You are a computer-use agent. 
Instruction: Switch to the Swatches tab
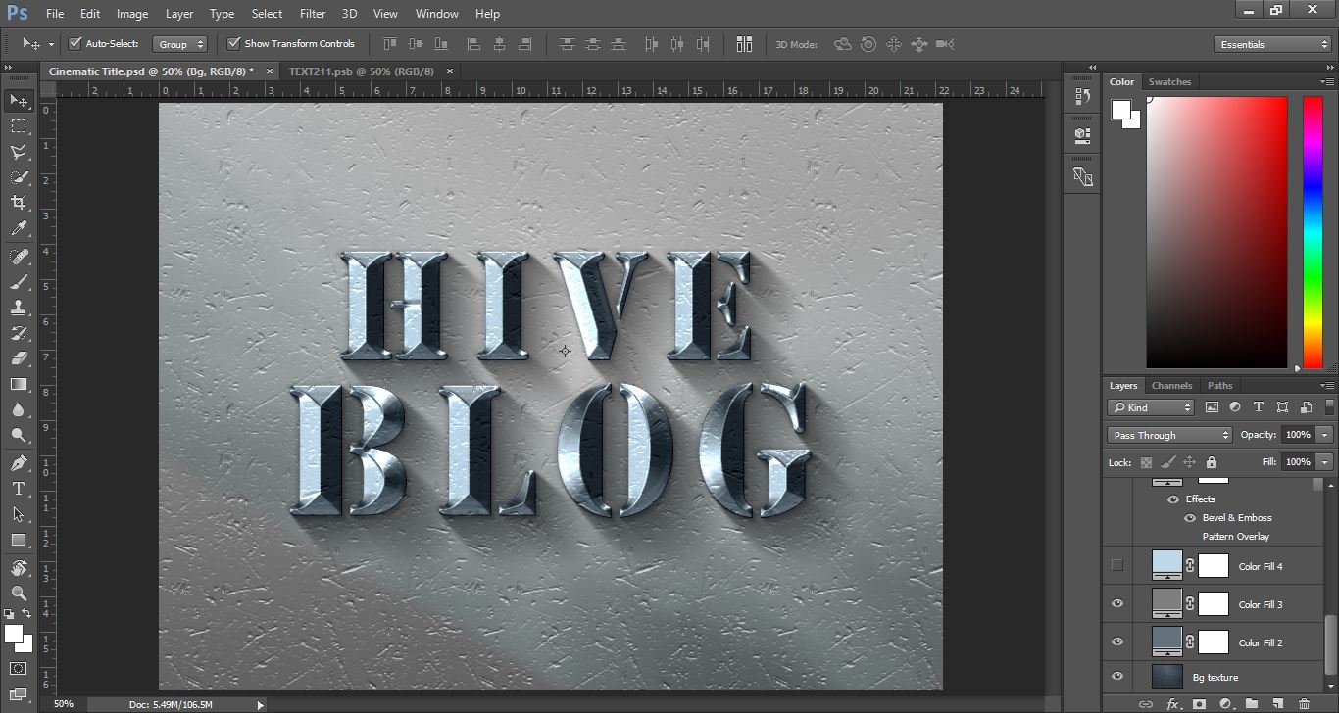(1169, 81)
